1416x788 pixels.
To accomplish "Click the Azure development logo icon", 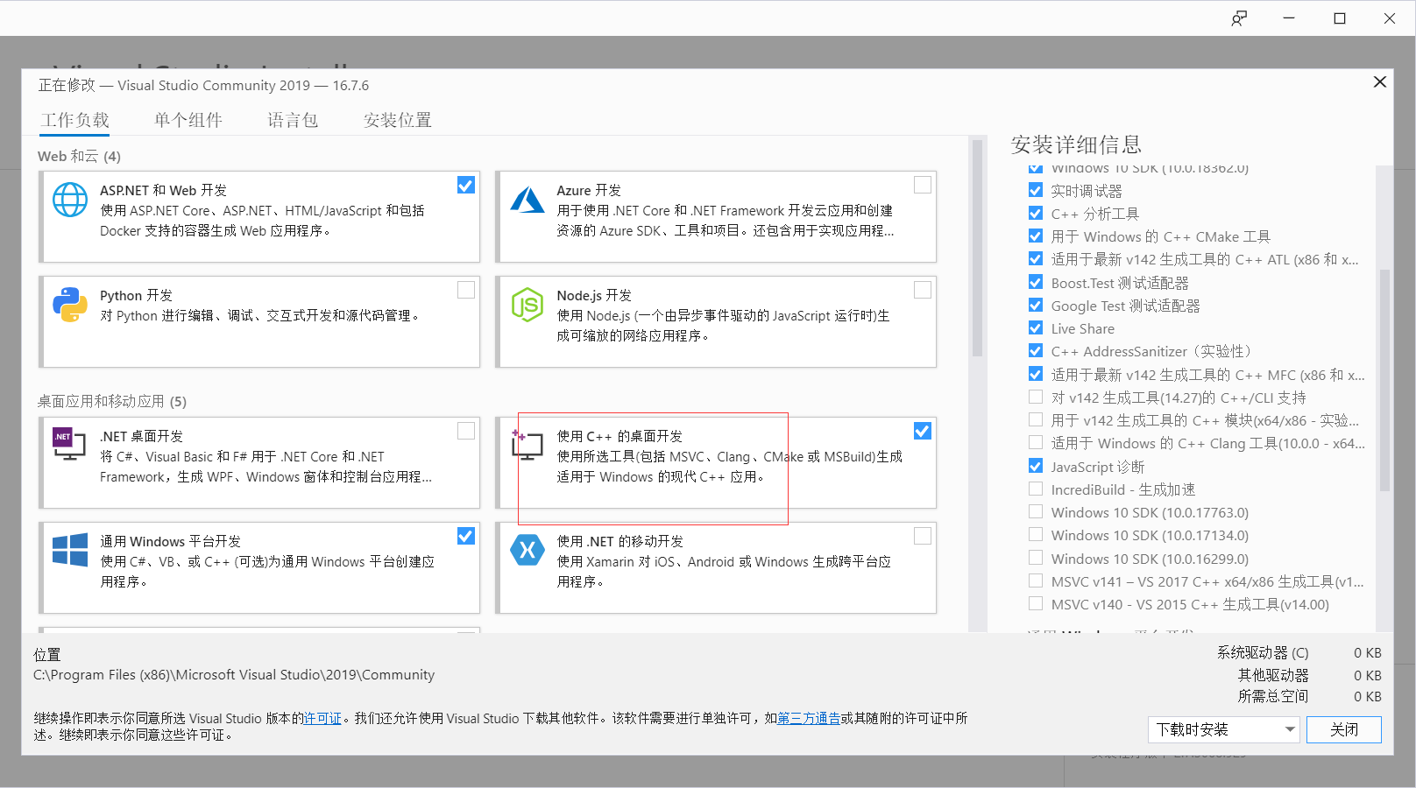I will (x=527, y=200).
